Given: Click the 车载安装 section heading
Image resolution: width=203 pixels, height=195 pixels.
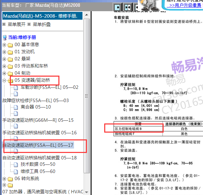Looking at the screenshot, I should coord(121,18).
